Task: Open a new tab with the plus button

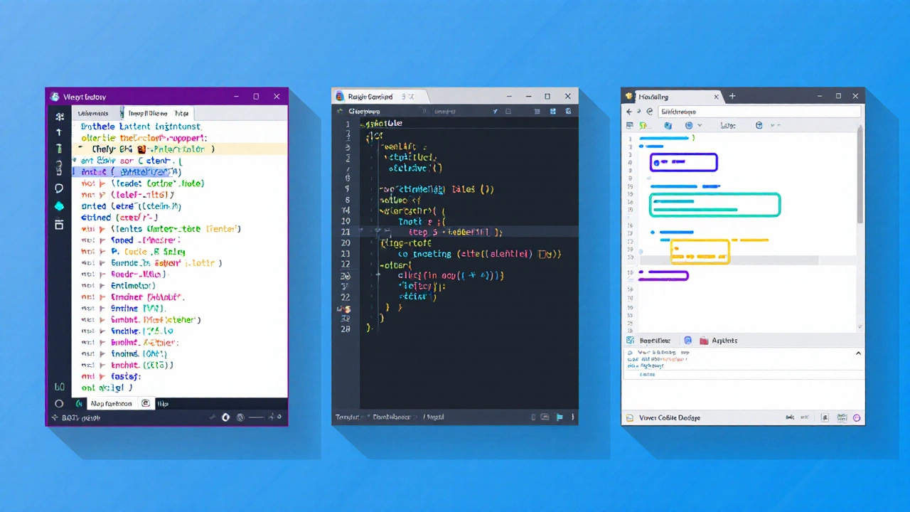Action: tap(732, 96)
